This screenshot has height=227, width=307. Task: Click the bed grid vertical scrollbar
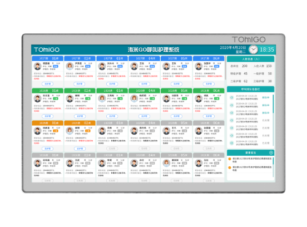(226, 67)
